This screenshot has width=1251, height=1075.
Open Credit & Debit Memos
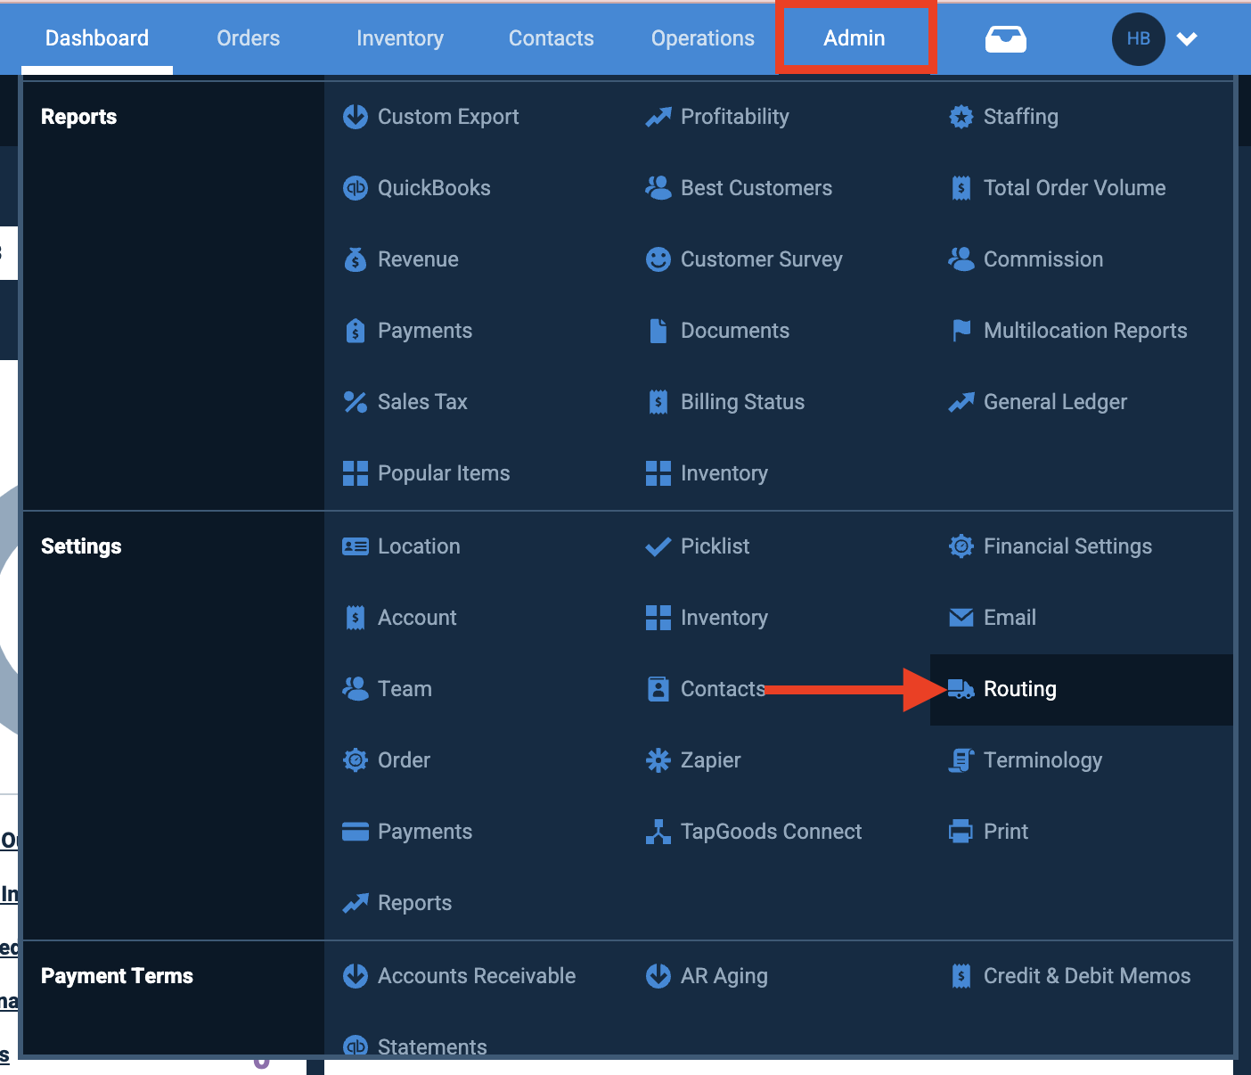tap(1087, 976)
